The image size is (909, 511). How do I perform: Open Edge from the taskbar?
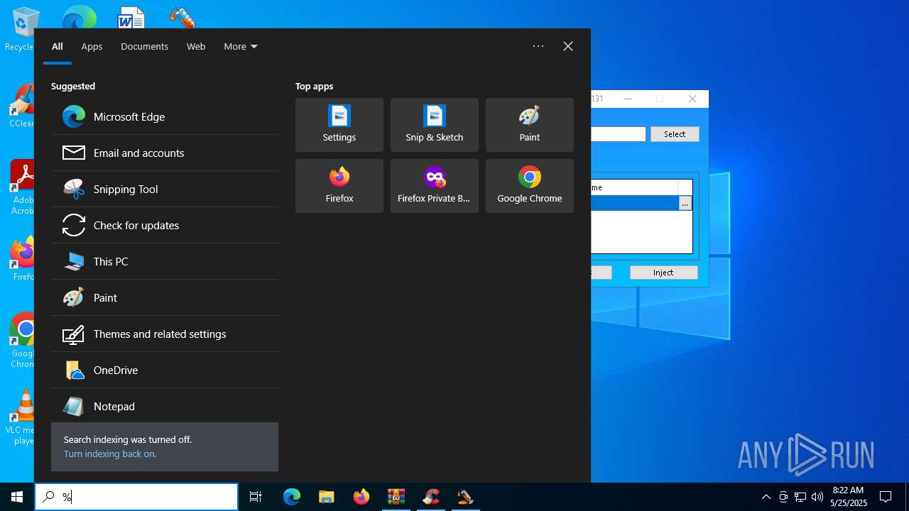[x=292, y=497]
